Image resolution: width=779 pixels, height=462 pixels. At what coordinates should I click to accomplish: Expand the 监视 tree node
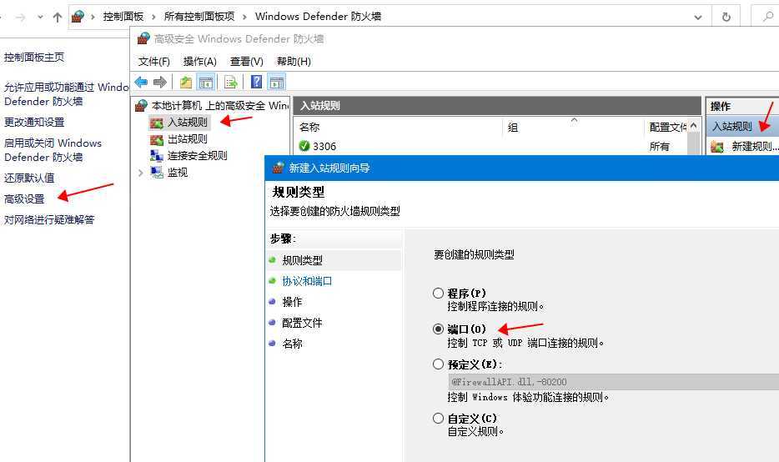tap(141, 173)
